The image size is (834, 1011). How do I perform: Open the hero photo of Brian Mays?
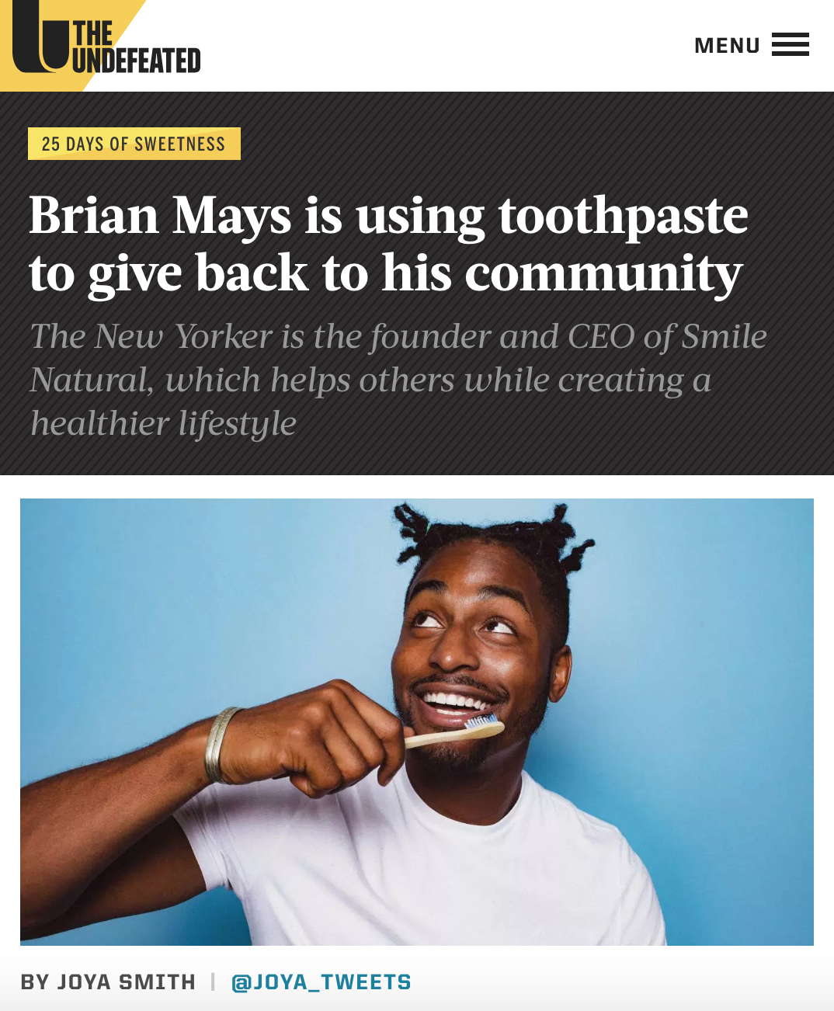pyautogui.click(x=417, y=722)
